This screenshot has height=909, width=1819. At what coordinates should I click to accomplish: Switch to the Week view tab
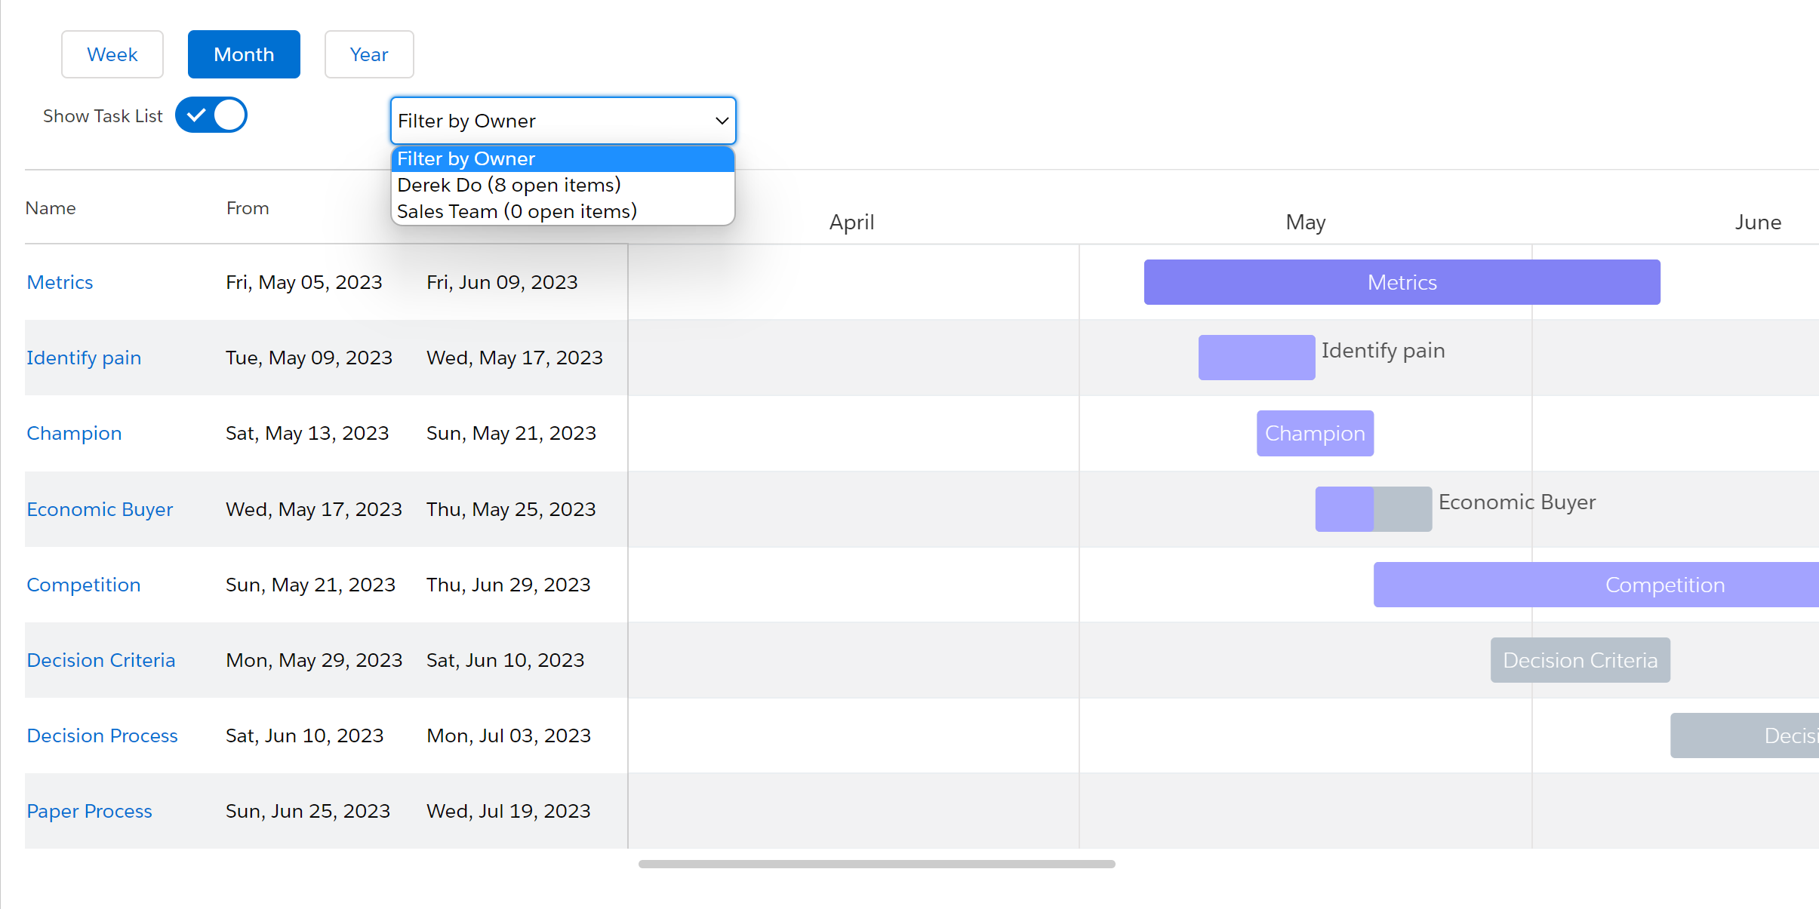tap(112, 54)
